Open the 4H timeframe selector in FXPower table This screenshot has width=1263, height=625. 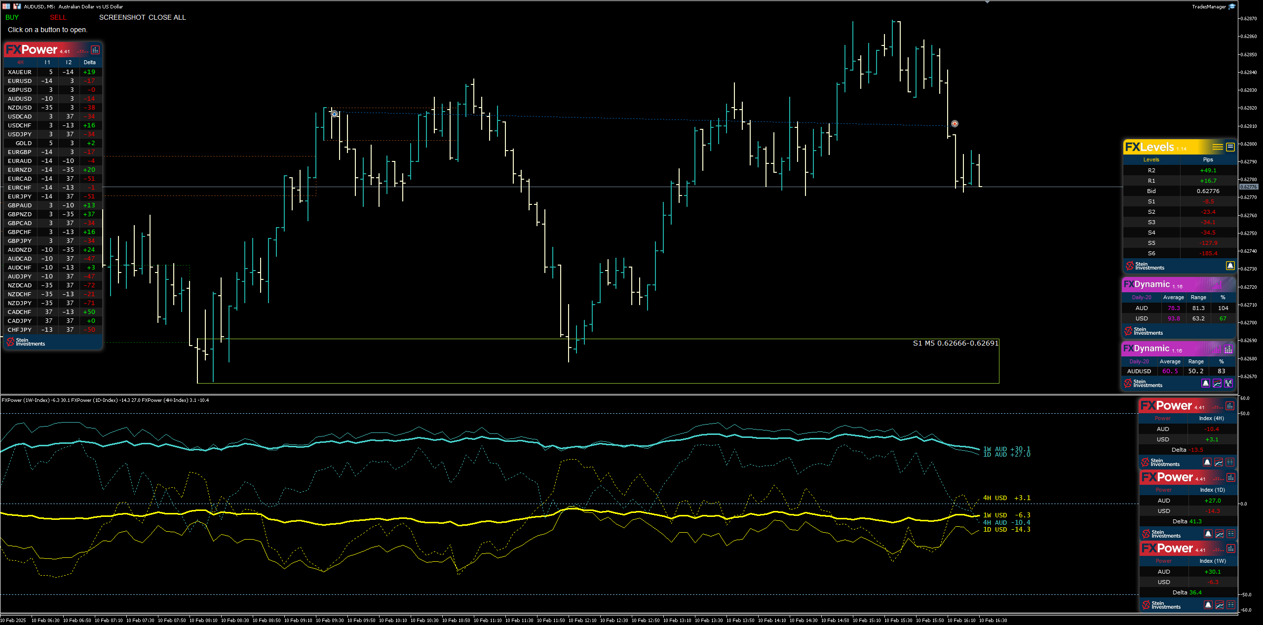tap(20, 62)
